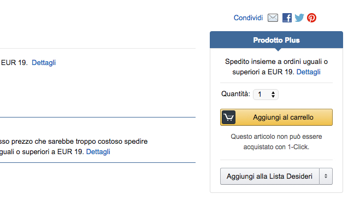This screenshot has width=348, height=223.
Task: Click the pointer notch below Prodotto Plus
Action: click(276, 50)
